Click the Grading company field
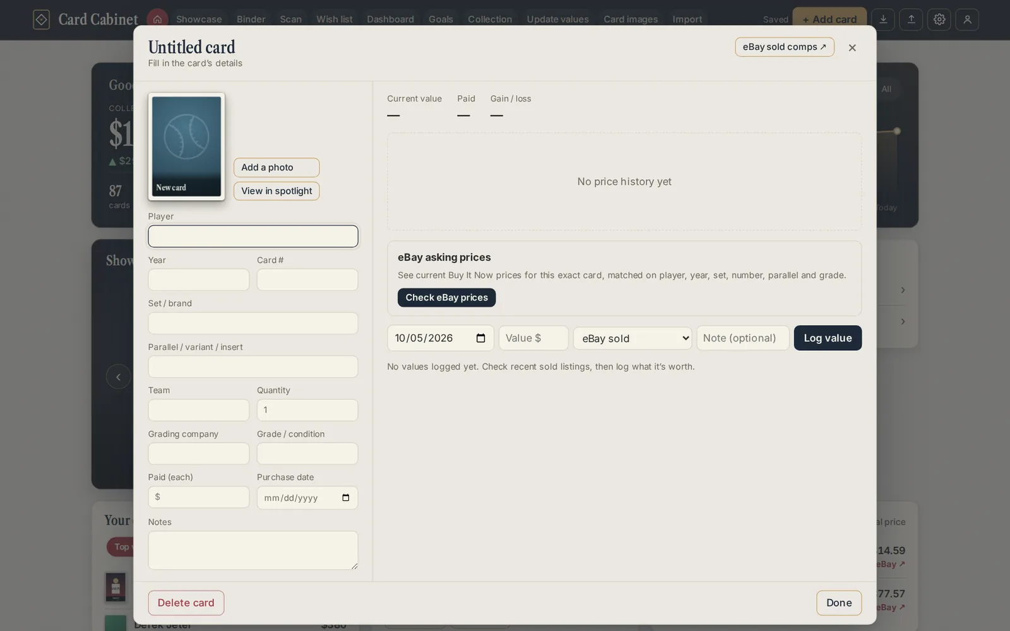Screen dimensions: 1010x631 [x=199, y=454]
